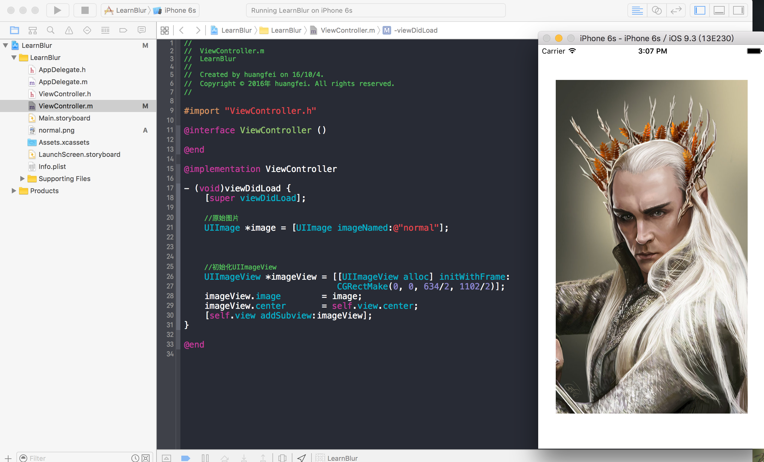Click the Run button to build project

click(57, 10)
